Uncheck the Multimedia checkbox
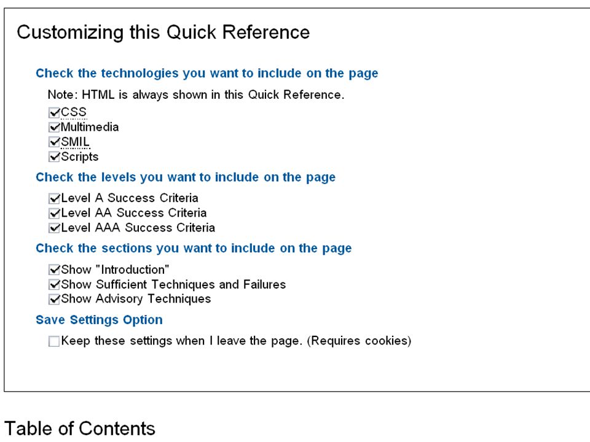Screen dimensions: 590x442 pos(54,128)
